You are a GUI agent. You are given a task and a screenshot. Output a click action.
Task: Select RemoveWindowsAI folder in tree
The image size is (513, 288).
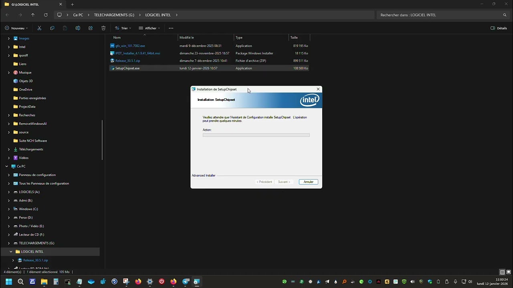coord(32,124)
